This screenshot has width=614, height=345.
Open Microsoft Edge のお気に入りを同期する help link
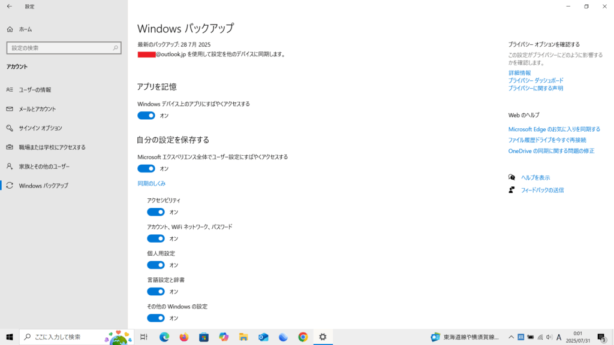coord(554,129)
